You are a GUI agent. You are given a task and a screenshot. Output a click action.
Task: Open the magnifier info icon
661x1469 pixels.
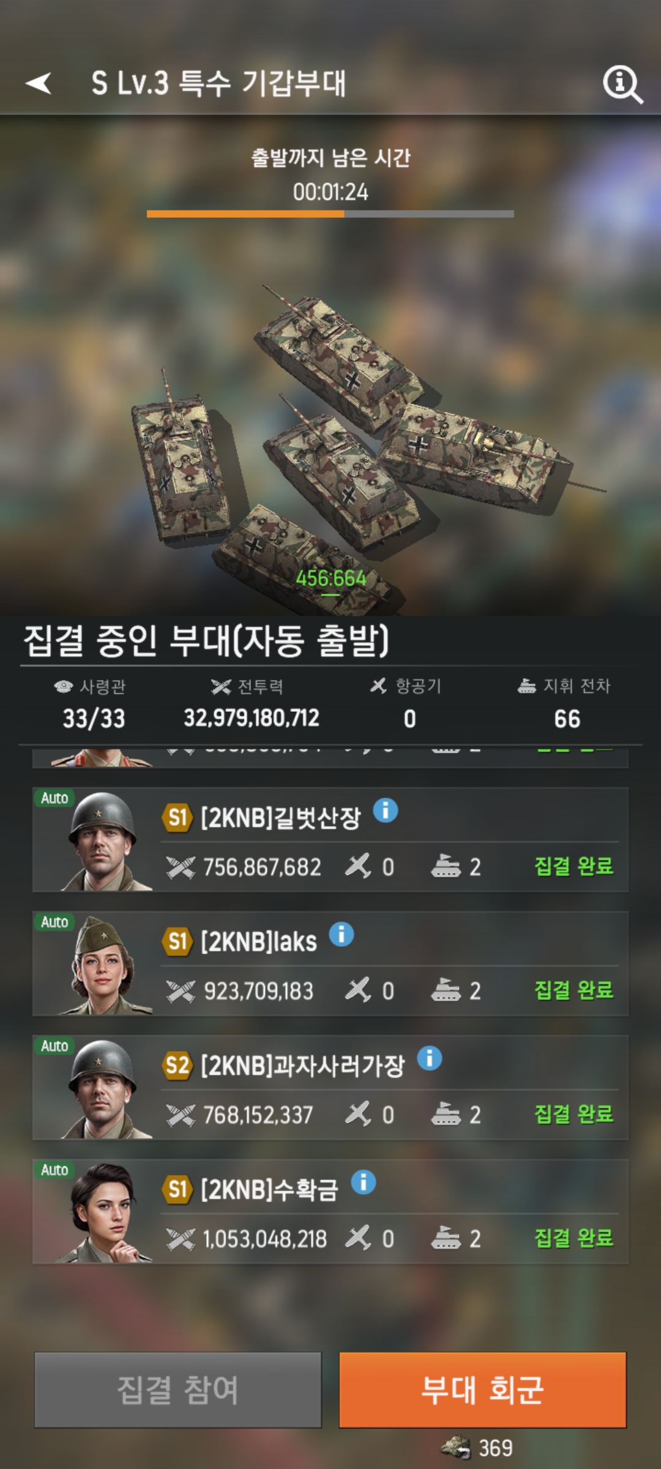click(622, 84)
